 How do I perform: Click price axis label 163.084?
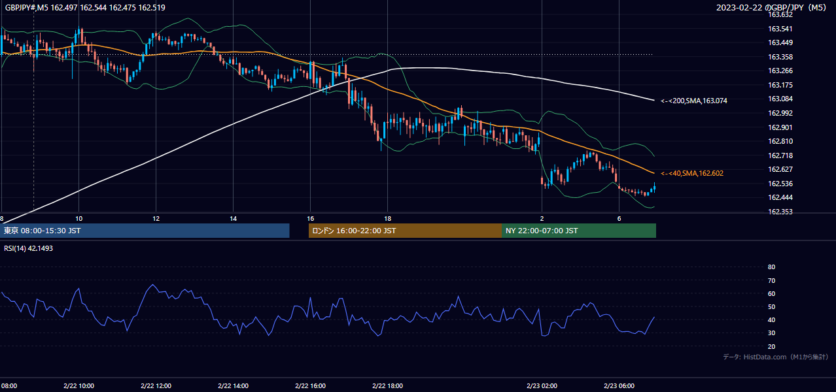click(780, 99)
